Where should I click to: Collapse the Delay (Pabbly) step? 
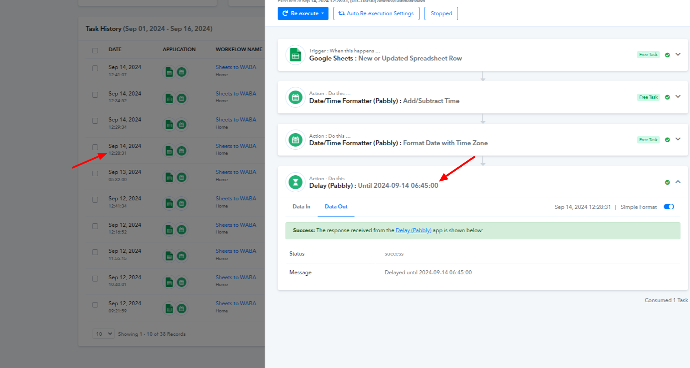[678, 182]
